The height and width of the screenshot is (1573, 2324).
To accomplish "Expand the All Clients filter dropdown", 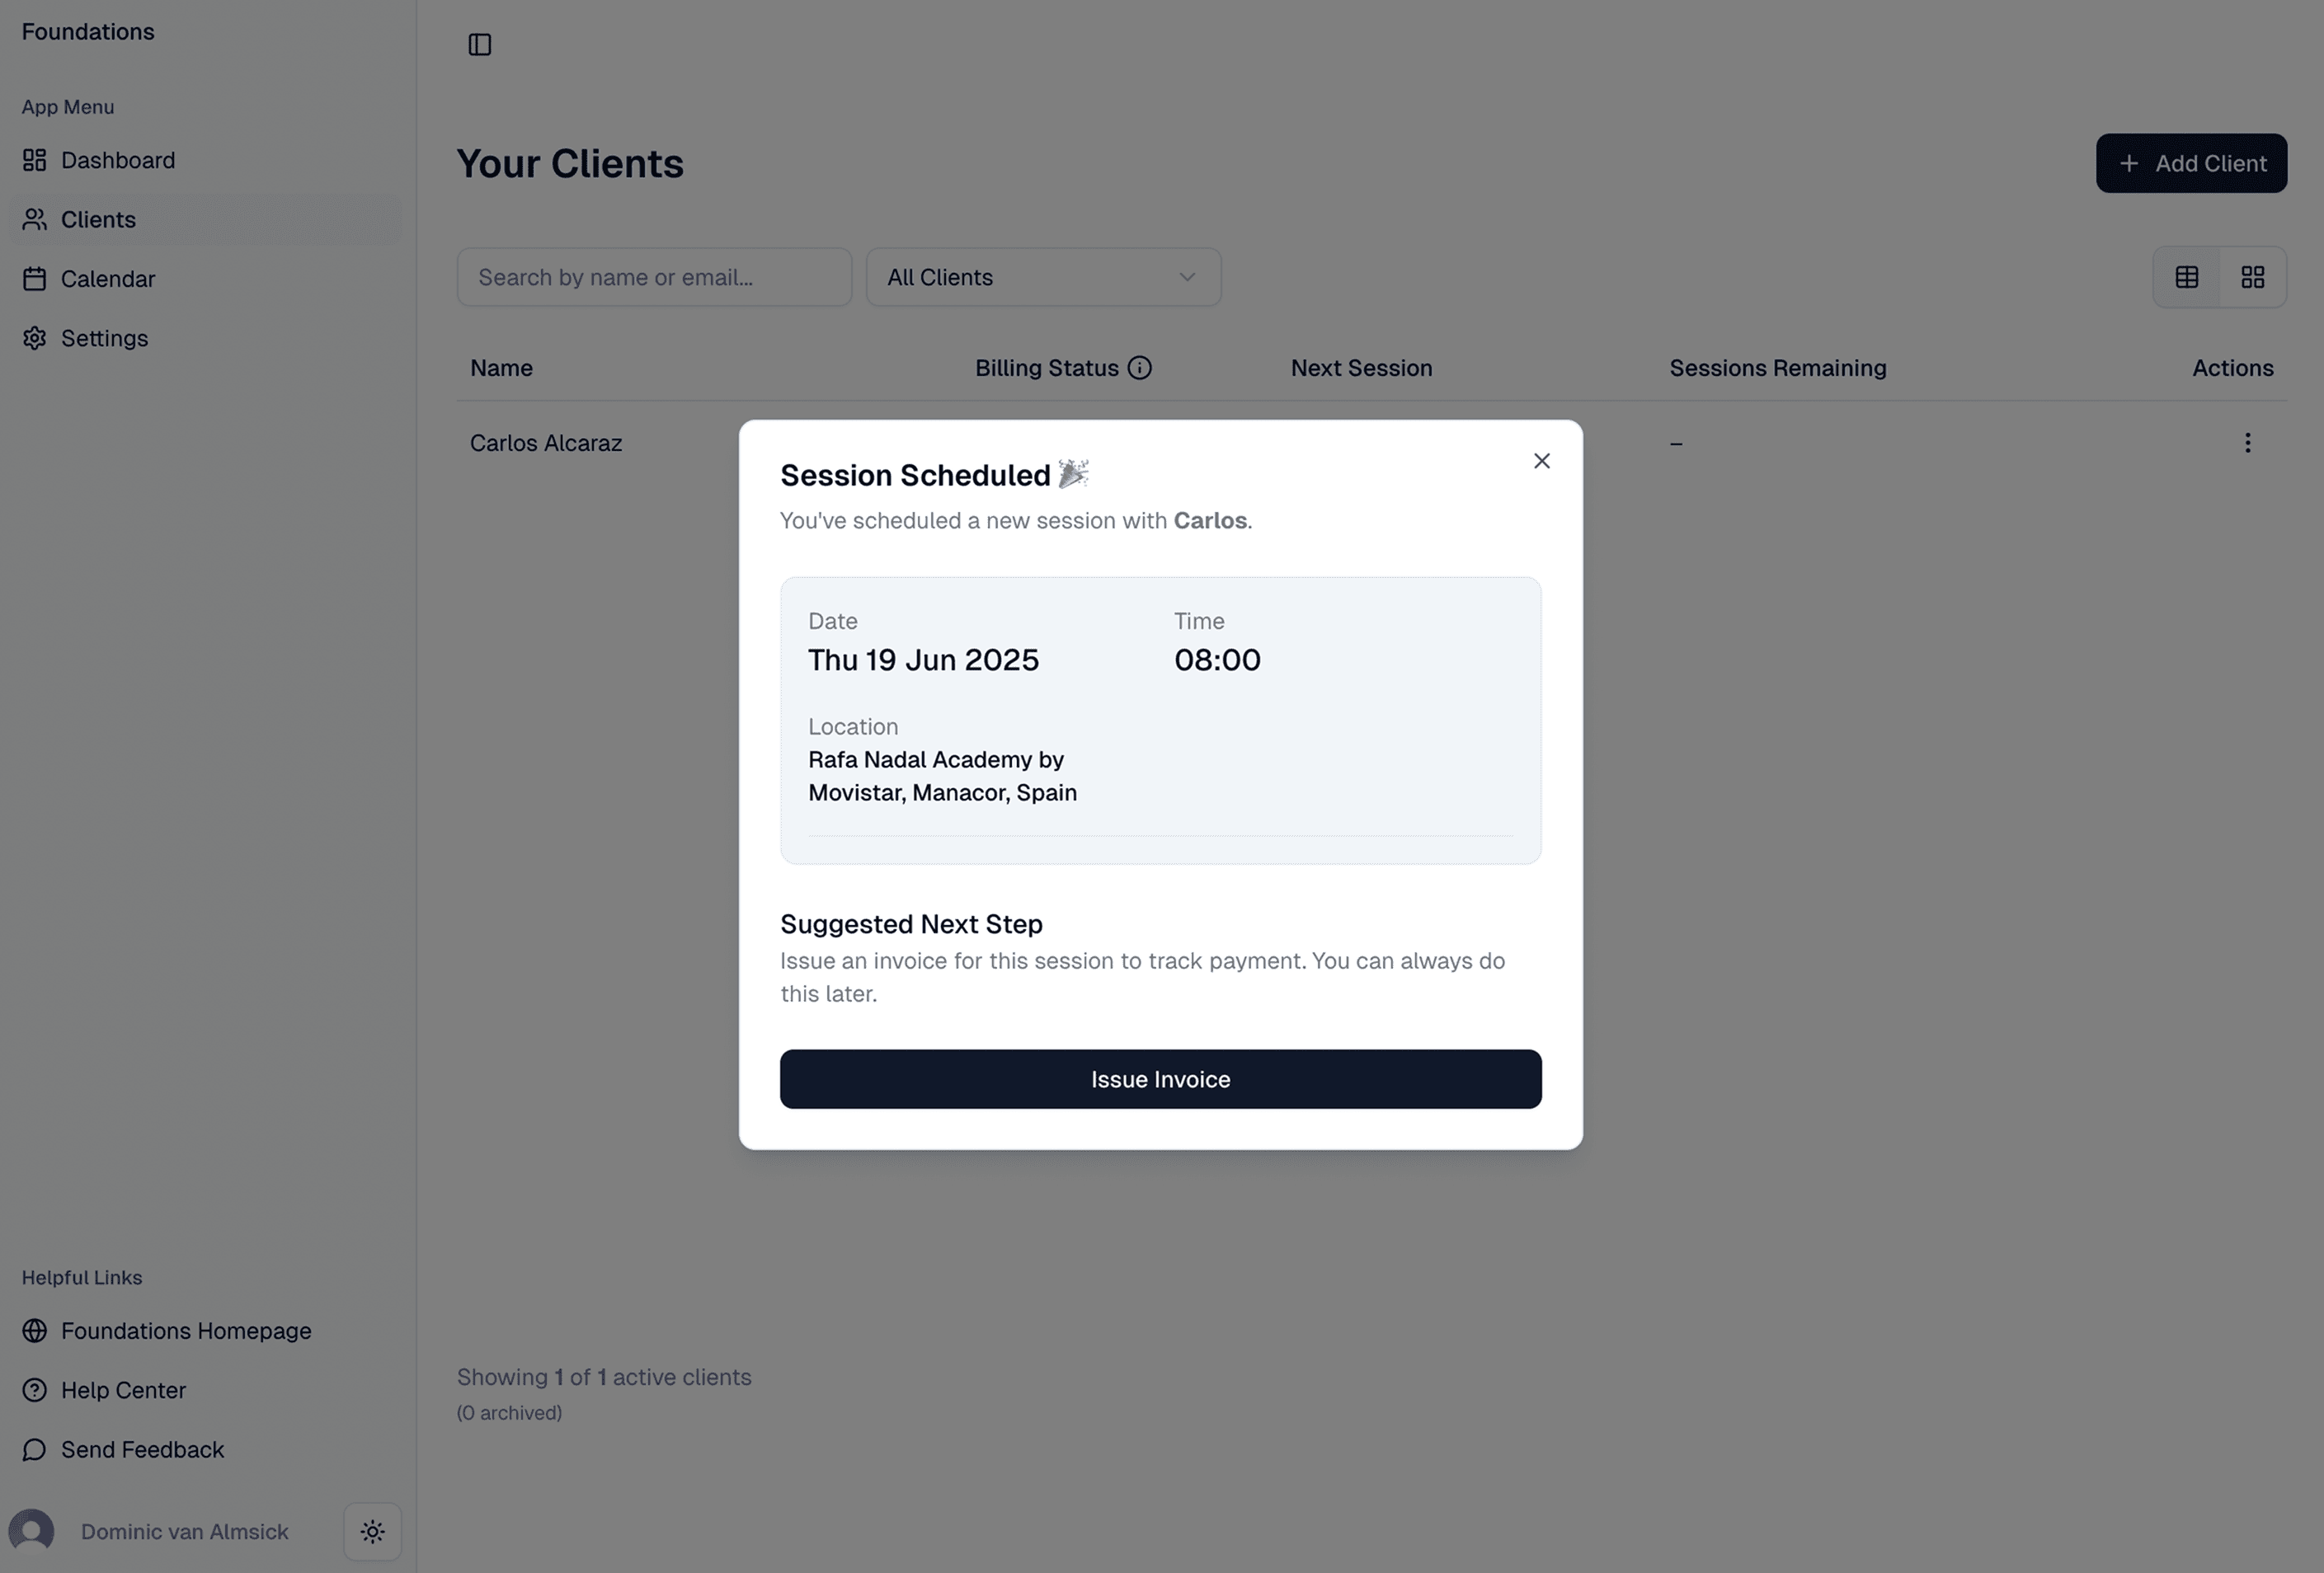I will click(x=1042, y=278).
